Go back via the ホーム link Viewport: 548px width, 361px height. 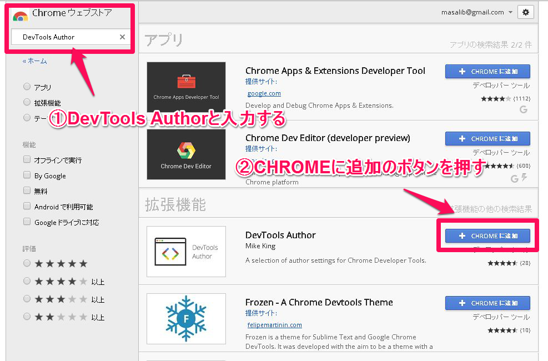pos(34,61)
